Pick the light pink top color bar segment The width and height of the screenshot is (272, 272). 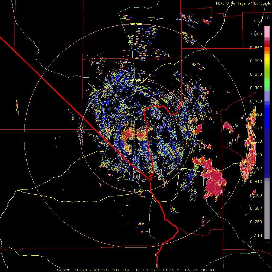[x=267, y=32]
